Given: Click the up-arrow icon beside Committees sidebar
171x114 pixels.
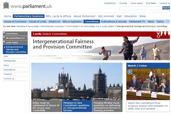Looking at the screenshot, I should click(4, 33).
